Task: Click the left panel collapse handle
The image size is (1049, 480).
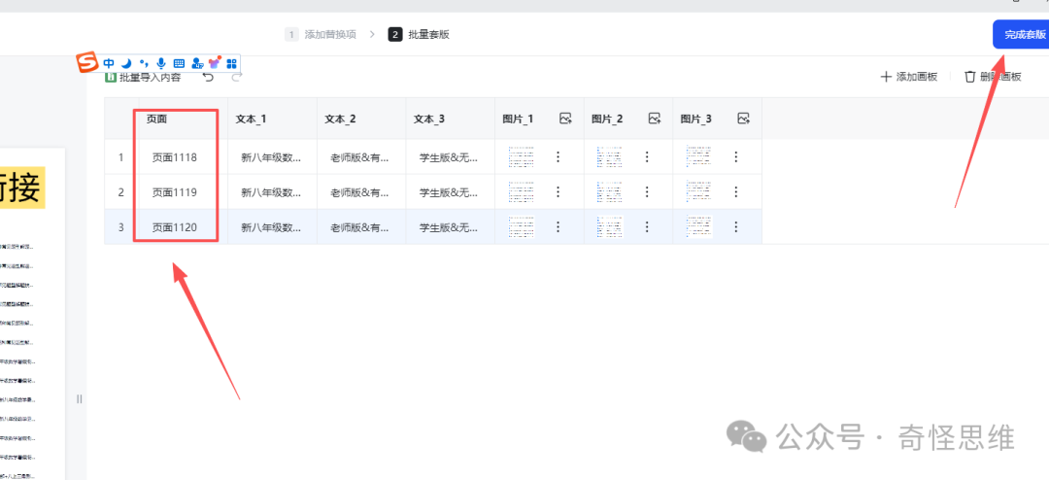Action: click(x=79, y=399)
